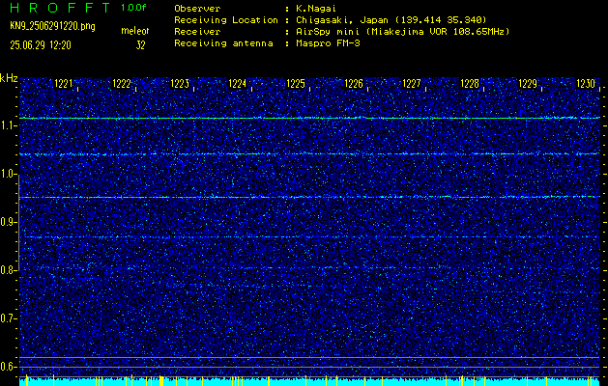The width and height of the screenshot is (608, 386).
Task: Click the 1227 time marker
Action: (x=412, y=84)
